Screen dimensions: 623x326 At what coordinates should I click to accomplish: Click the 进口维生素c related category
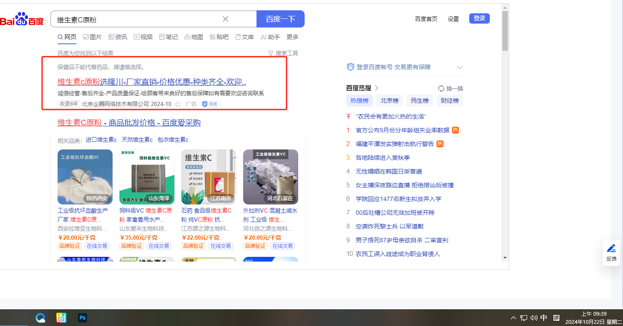click(x=101, y=140)
